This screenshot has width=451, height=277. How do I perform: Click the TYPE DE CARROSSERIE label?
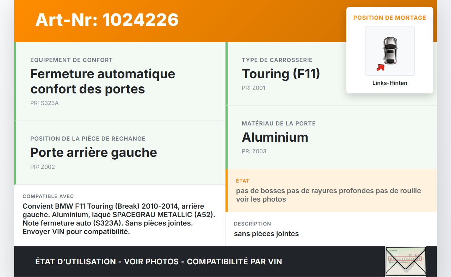click(277, 60)
